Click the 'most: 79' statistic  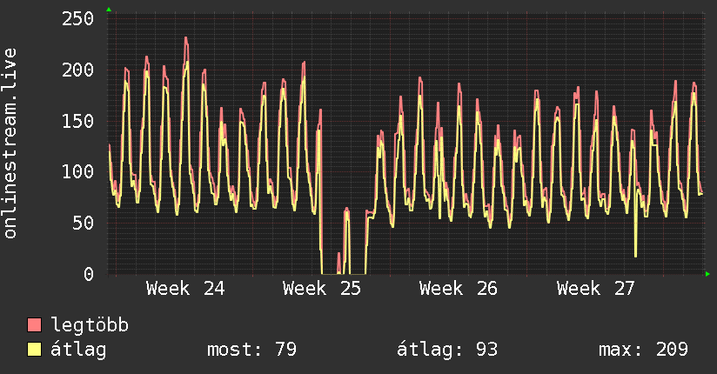pyautogui.click(x=252, y=350)
